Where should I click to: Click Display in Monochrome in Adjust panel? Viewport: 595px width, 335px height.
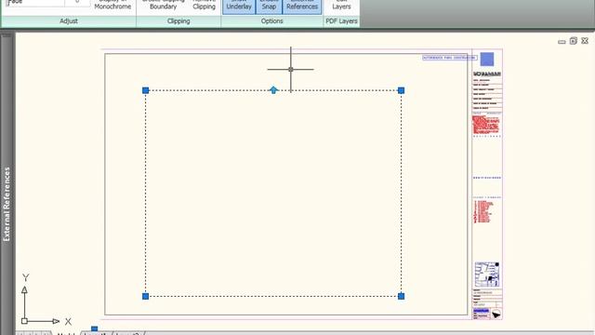point(112,5)
